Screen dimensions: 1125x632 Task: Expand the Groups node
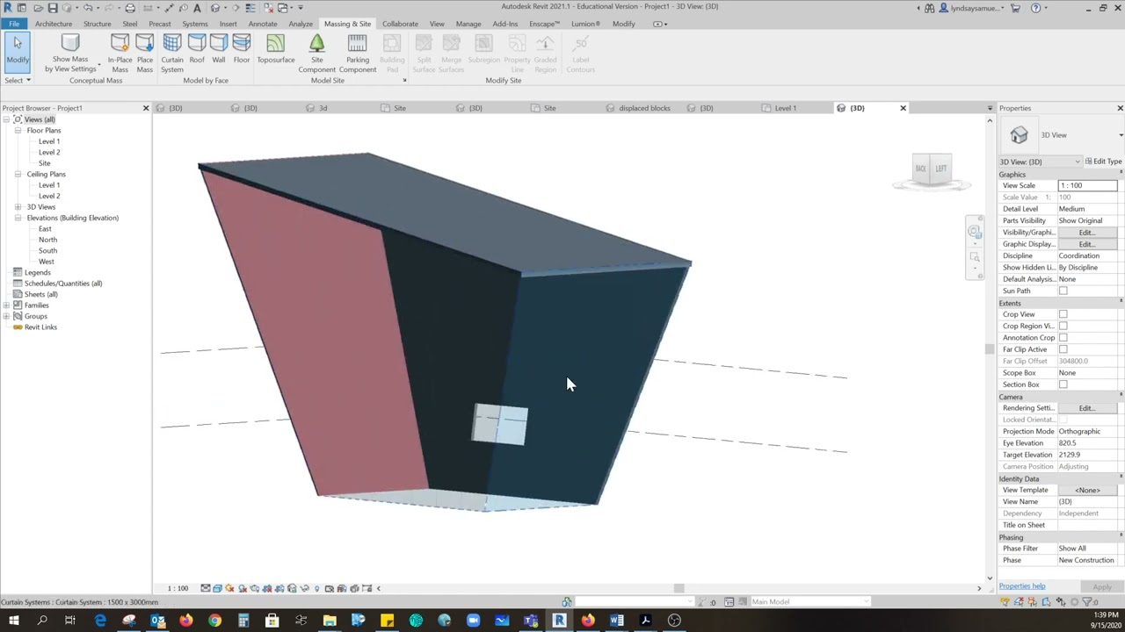click(6, 316)
